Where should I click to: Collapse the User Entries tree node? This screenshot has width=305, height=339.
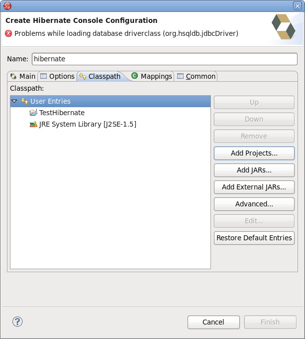(14, 101)
